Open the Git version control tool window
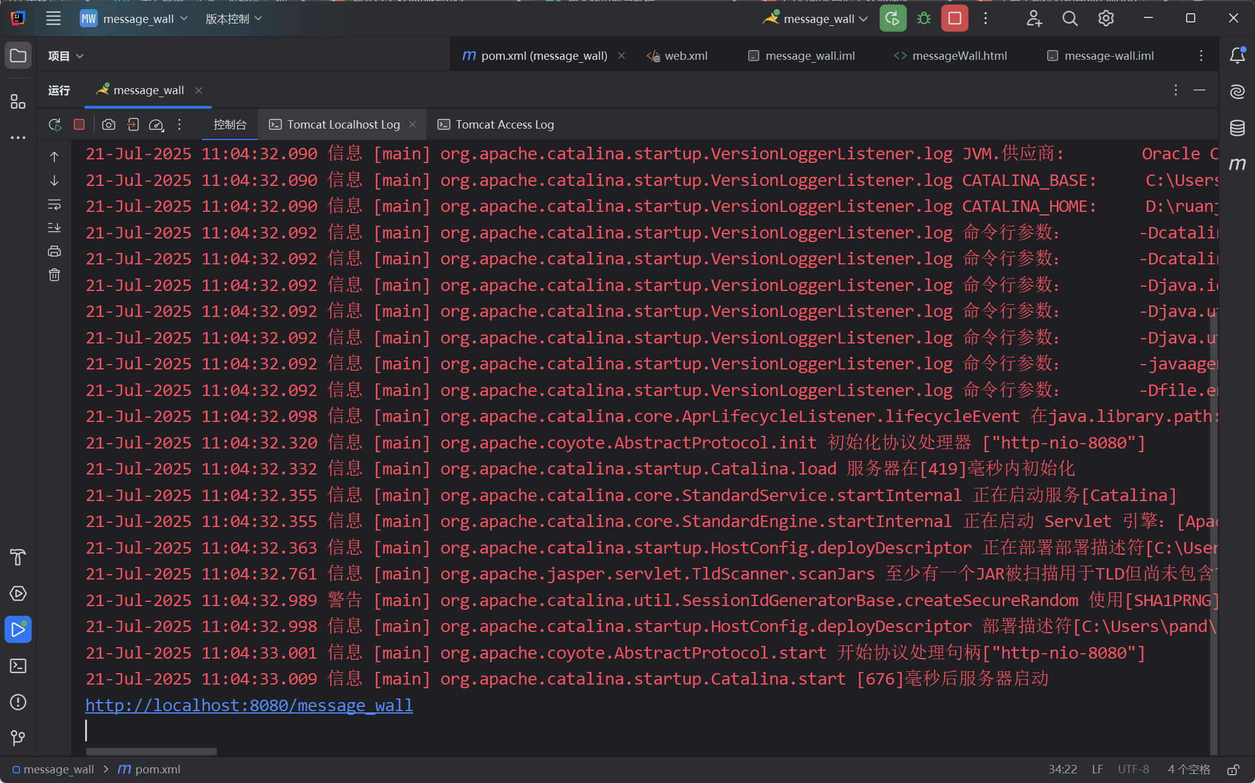The width and height of the screenshot is (1255, 783). point(18,738)
